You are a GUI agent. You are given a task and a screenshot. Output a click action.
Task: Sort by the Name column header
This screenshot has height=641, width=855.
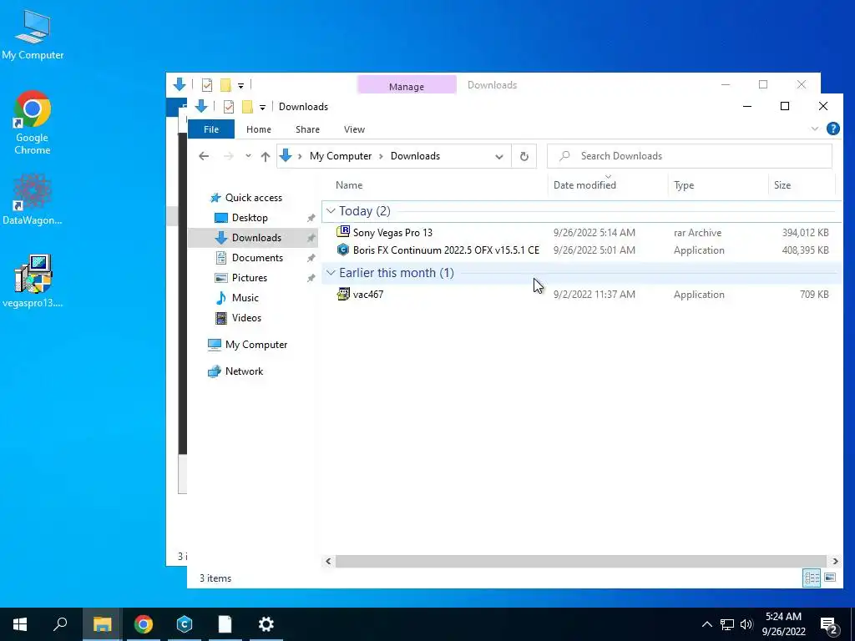[x=434, y=184]
